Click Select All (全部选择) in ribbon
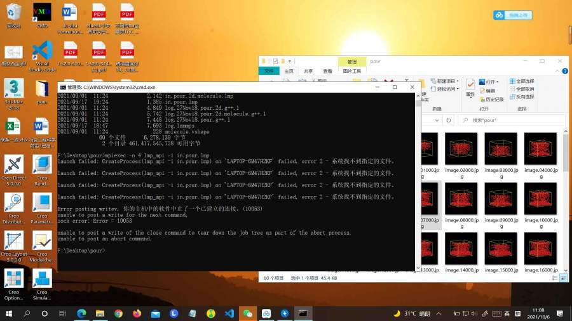Screen dimensions: 572x321 pyautogui.click(x=524, y=82)
